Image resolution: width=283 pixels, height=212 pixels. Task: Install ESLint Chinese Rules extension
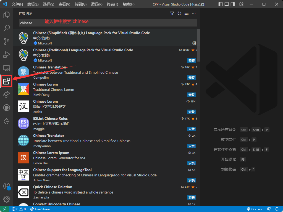coord(192,129)
